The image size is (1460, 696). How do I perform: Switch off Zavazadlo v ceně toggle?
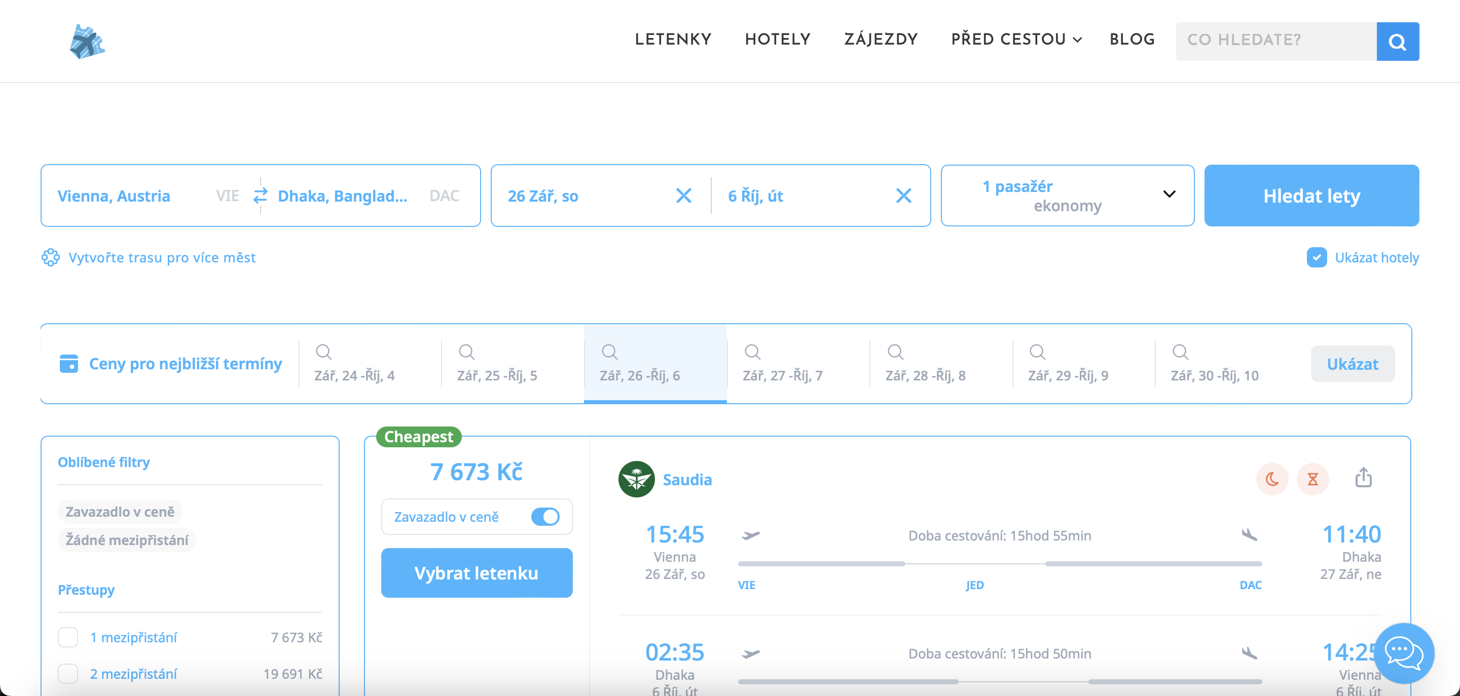point(545,517)
